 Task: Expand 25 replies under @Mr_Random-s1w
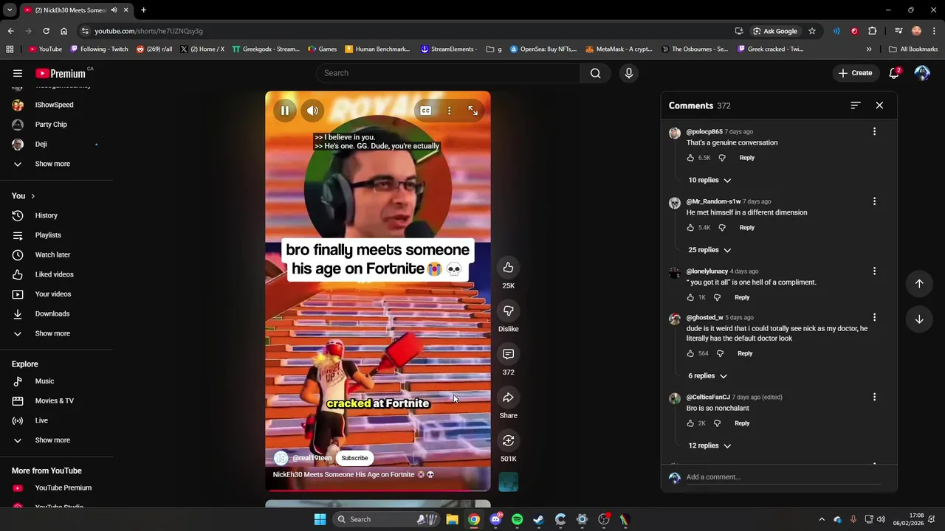click(709, 250)
